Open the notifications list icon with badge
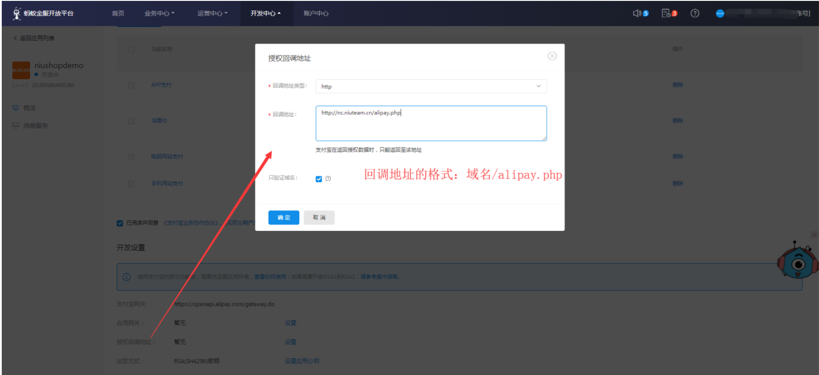The width and height of the screenshot is (819, 375). (x=666, y=13)
